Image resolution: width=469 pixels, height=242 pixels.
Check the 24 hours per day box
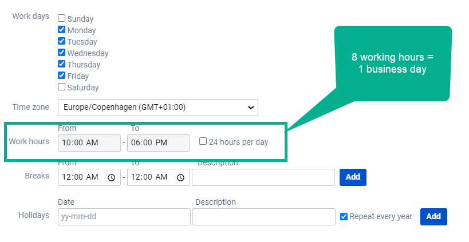pyautogui.click(x=203, y=141)
